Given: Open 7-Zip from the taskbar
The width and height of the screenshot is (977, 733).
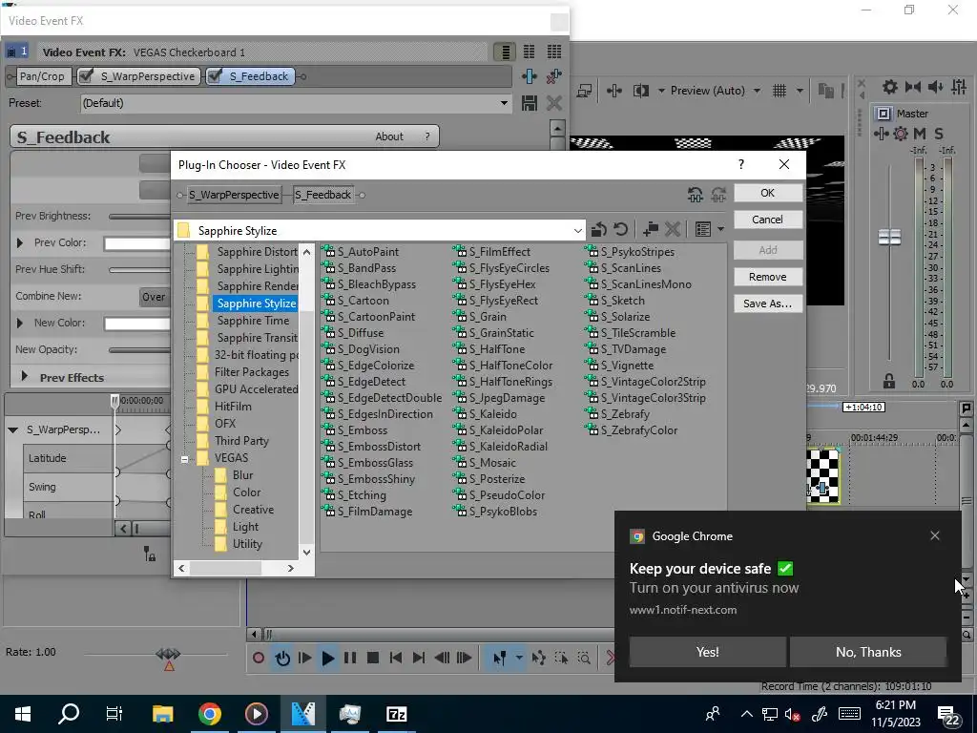Looking at the screenshot, I should coord(396,714).
